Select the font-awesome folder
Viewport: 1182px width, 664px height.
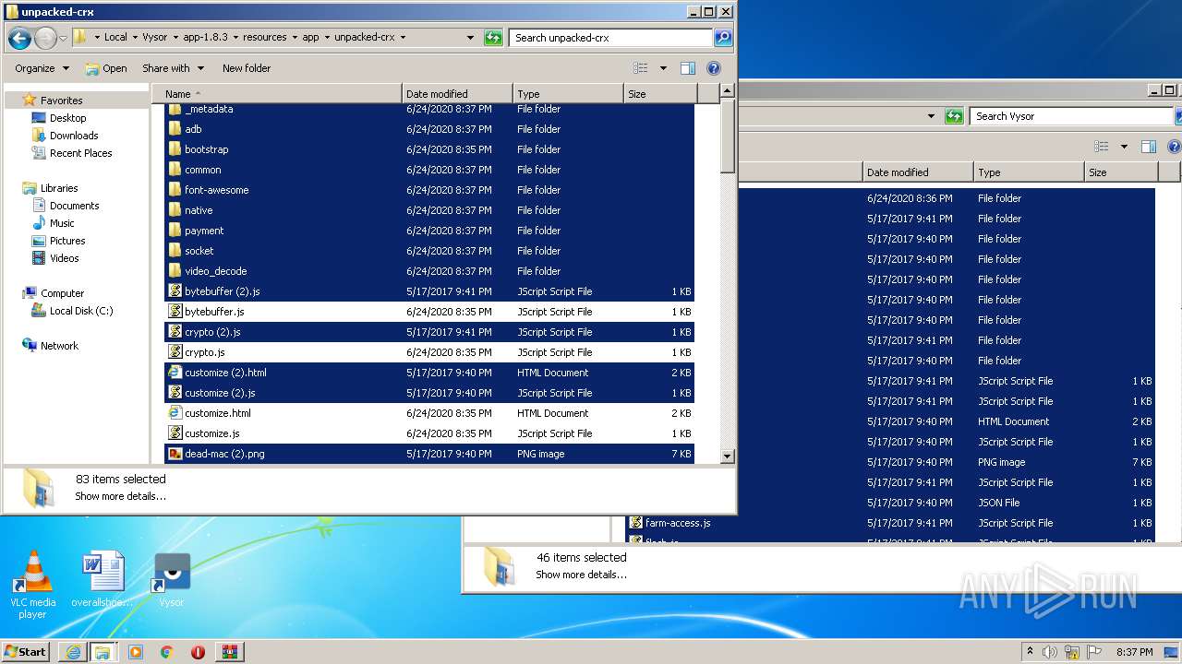click(429, 190)
